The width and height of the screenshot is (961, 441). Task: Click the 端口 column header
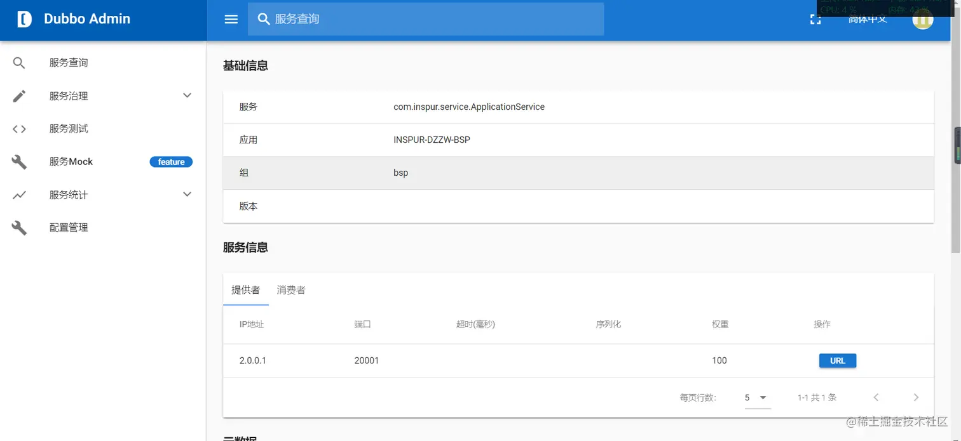click(x=362, y=324)
